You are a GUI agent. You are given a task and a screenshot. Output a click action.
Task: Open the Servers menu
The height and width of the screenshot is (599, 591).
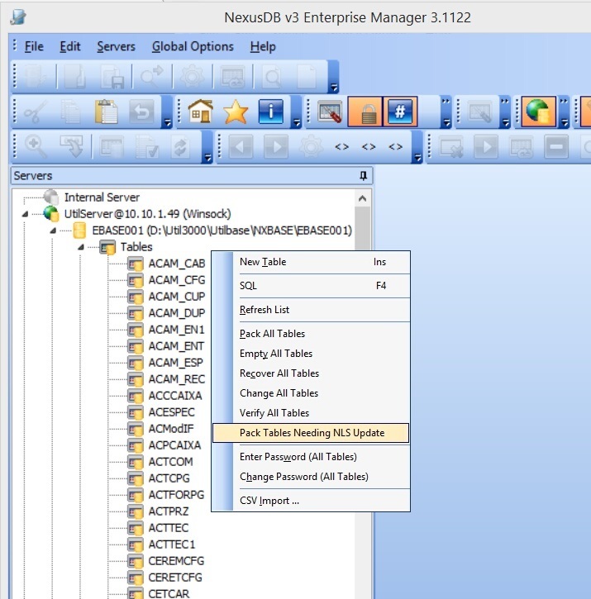(117, 46)
